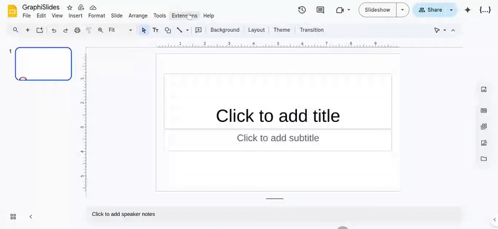The width and height of the screenshot is (498, 229).
Task: Click to add speaker notes
Action: [123, 214]
